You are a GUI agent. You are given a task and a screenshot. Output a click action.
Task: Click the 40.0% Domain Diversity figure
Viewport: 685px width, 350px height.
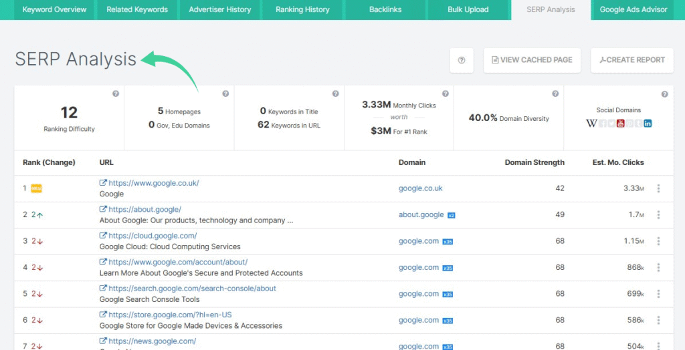pyautogui.click(x=483, y=118)
